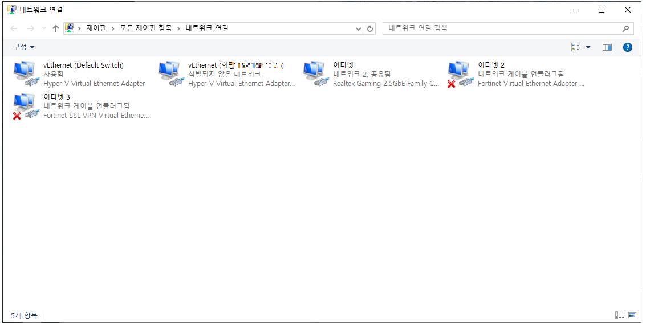Viewport: 646px width, 324px height.
Task: Select the 이더넷 Realtek adapter icon
Action: pyautogui.click(x=316, y=73)
